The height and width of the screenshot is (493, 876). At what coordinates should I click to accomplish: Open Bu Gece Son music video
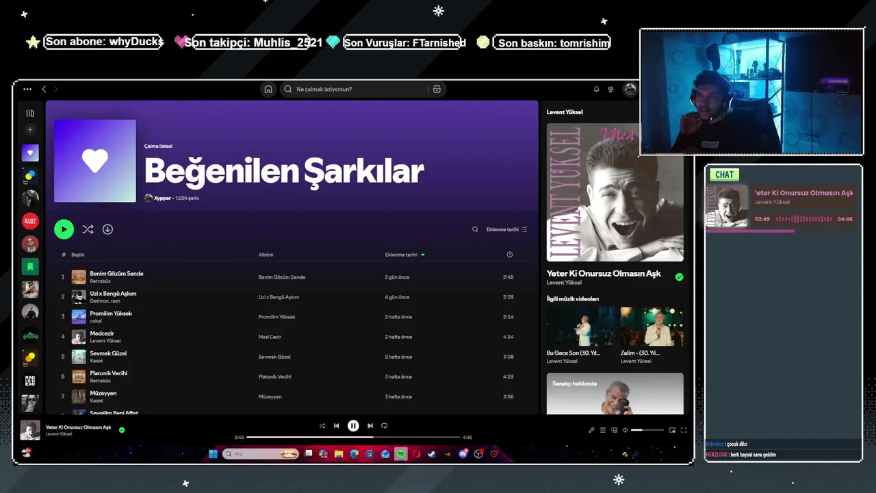pyautogui.click(x=581, y=326)
